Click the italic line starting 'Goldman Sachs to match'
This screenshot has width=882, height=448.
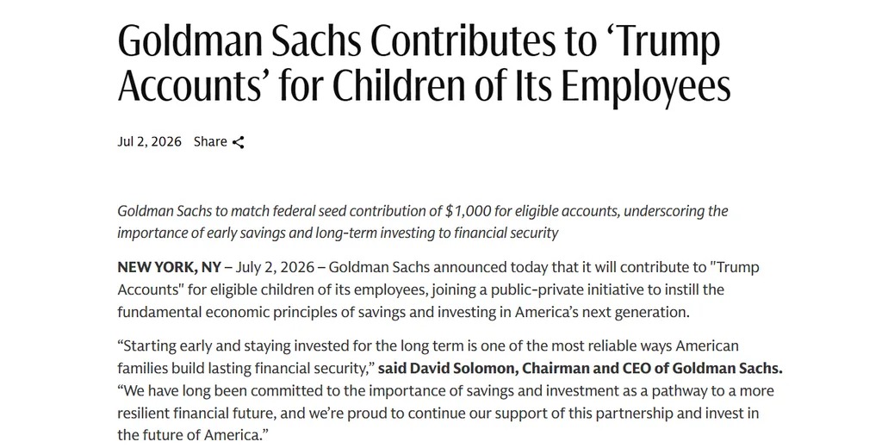[x=422, y=211]
